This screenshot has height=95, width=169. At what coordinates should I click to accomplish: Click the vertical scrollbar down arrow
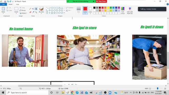(168, 84)
